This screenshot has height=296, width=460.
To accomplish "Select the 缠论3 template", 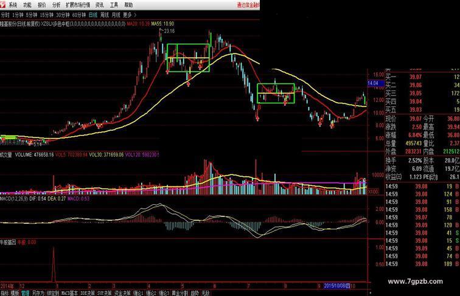I will tap(164, 293).
